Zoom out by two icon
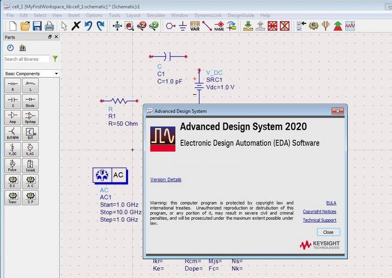 coord(153,26)
